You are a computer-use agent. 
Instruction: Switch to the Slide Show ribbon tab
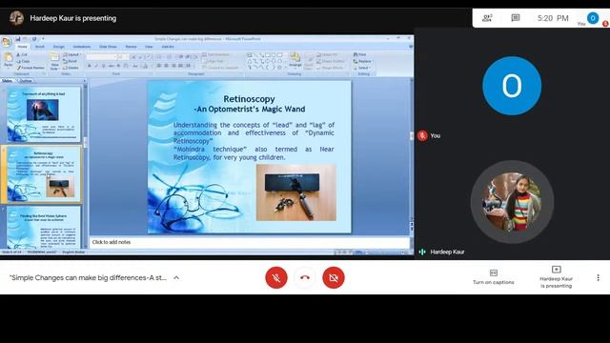click(108, 47)
